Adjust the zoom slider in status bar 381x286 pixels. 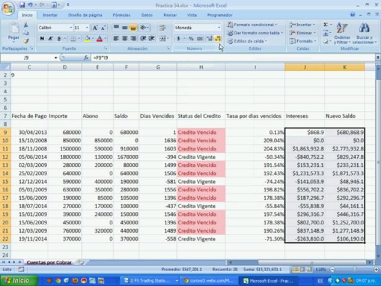coord(354,270)
